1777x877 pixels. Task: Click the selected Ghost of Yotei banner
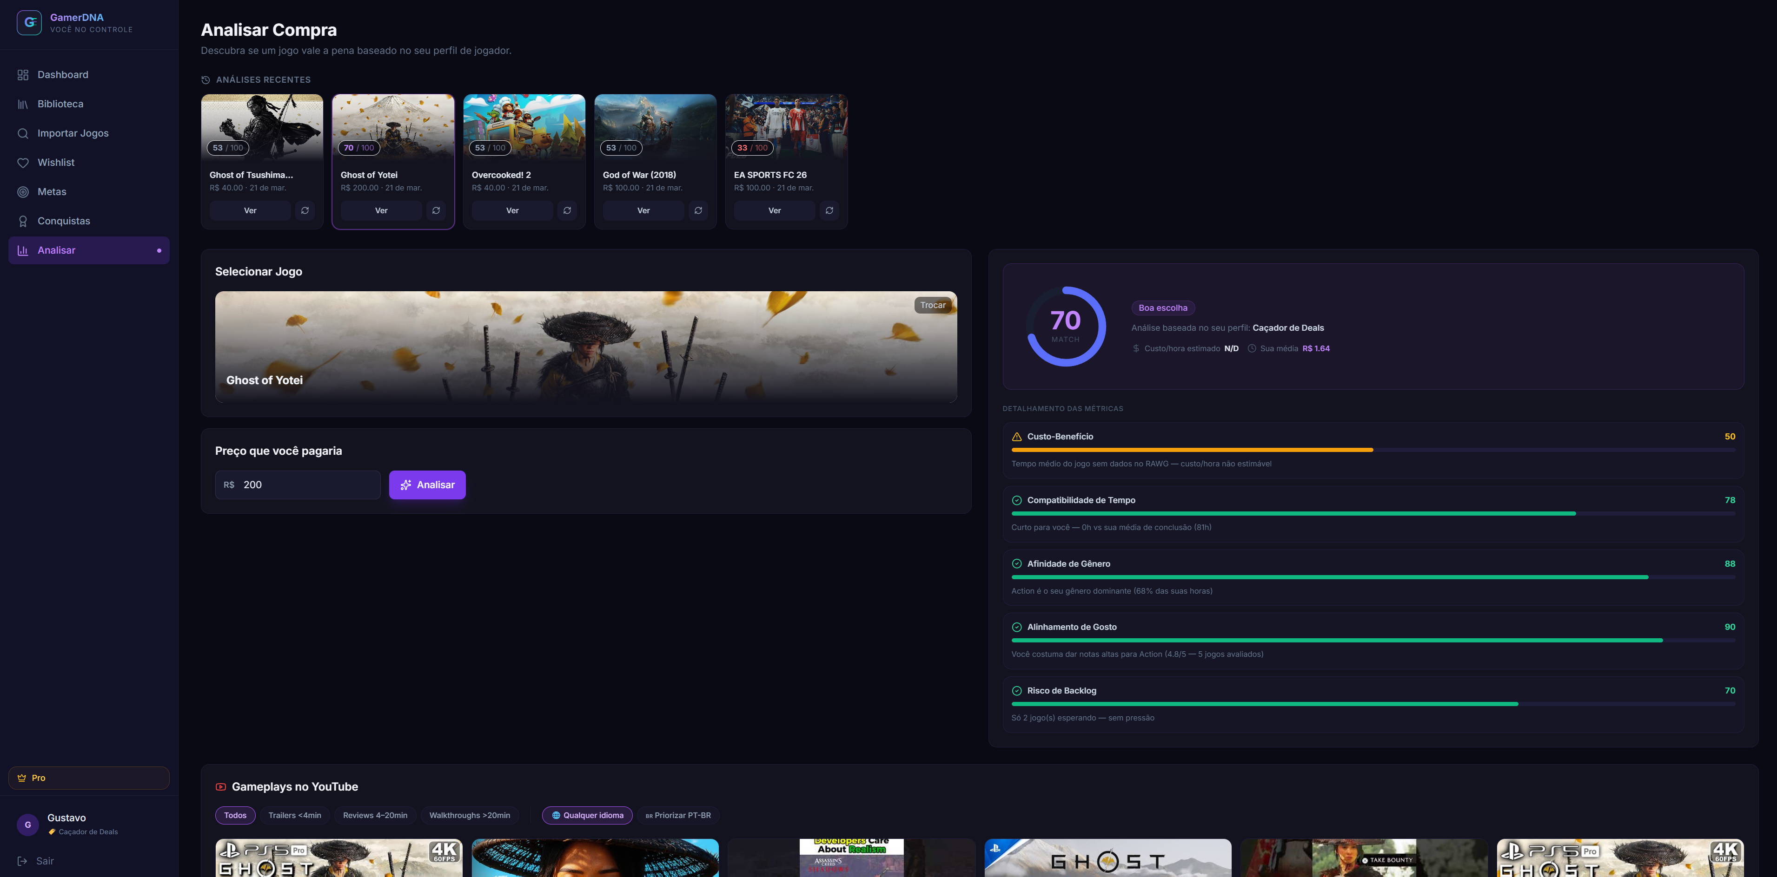[586, 347]
